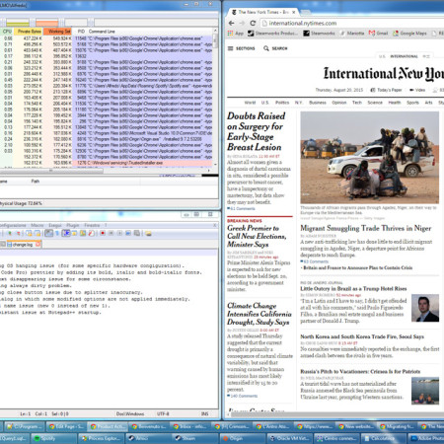Select the Origin.exe process row
This screenshot has width=444, height=444.
107,139
